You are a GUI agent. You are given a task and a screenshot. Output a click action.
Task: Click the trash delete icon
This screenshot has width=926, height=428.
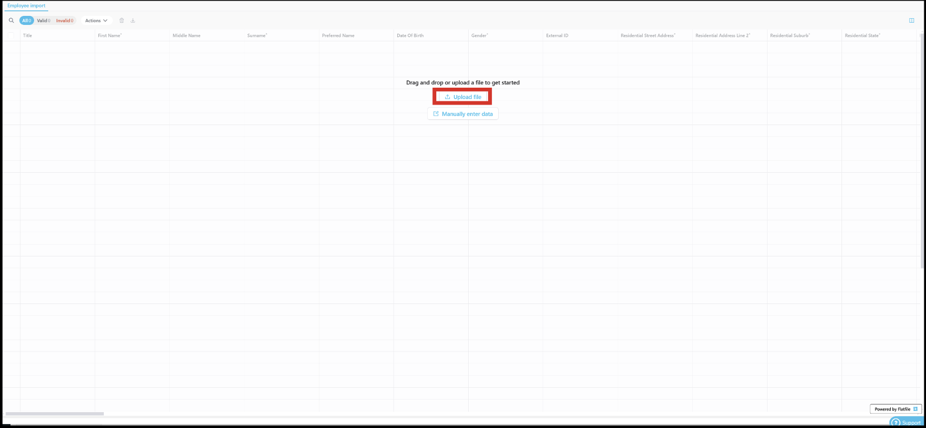pyautogui.click(x=121, y=20)
